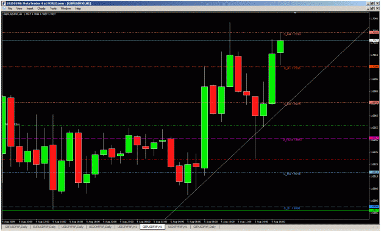This screenshot has height=231, width=381.
Task: Click the blue D_S1 support level label
Action: 292,209
